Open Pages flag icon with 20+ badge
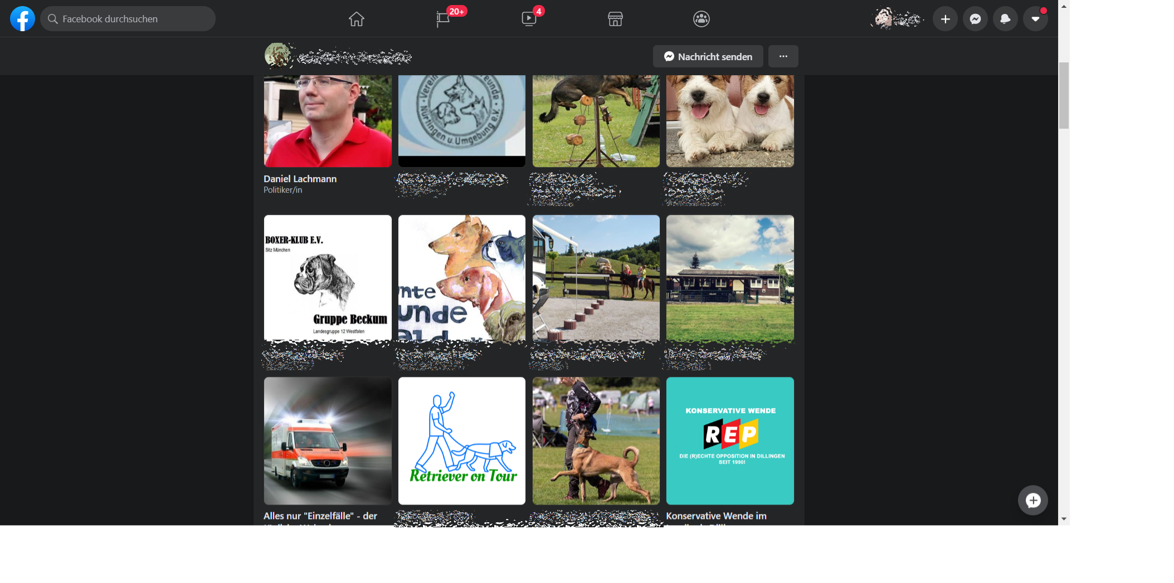The height and width of the screenshot is (583, 1174). (444, 19)
